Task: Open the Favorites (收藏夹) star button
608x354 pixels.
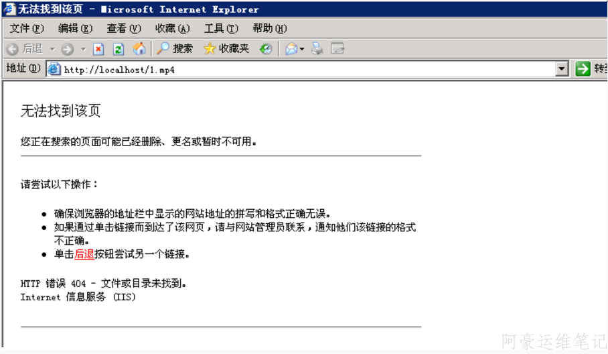Action: tap(226, 49)
